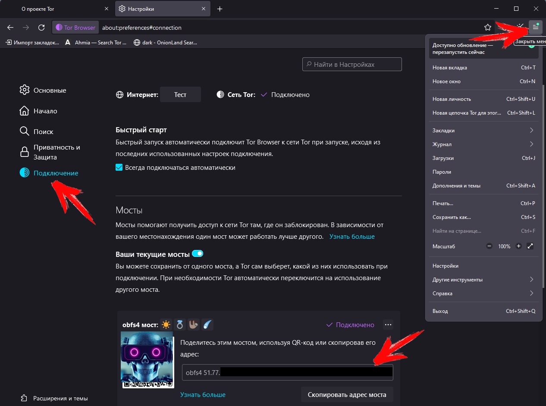Open Основные settings category

pos(43,90)
